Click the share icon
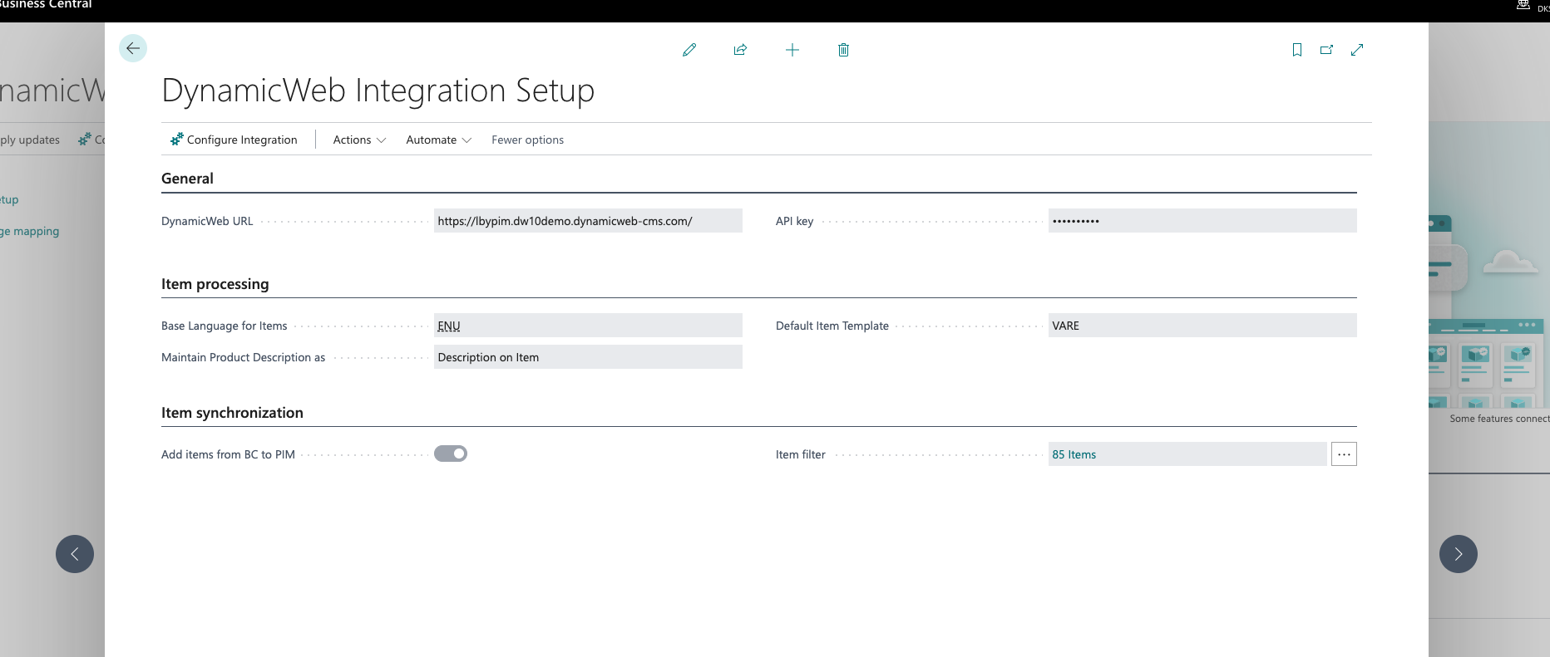The height and width of the screenshot is (657, 1550). (x=740, y=50)
